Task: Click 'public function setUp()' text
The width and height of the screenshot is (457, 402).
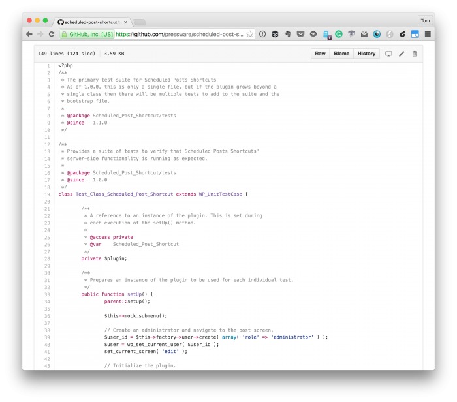Action: pos(114,294)
